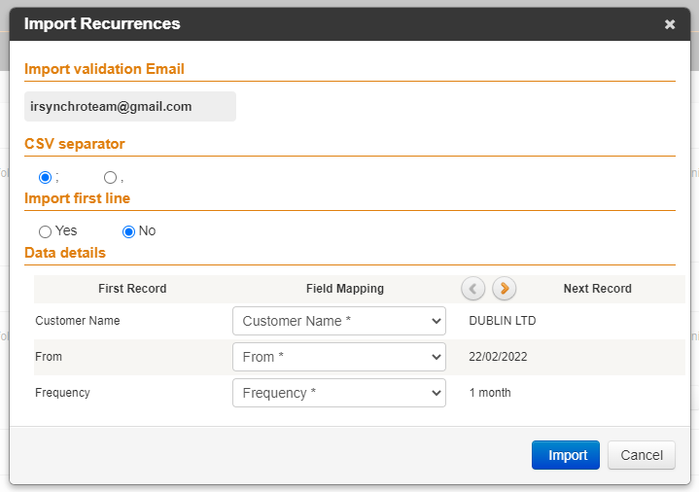The width and height of the screenshot is (699, 492).
Task: Click the Field Mapping column header
Action: point(345,289)
